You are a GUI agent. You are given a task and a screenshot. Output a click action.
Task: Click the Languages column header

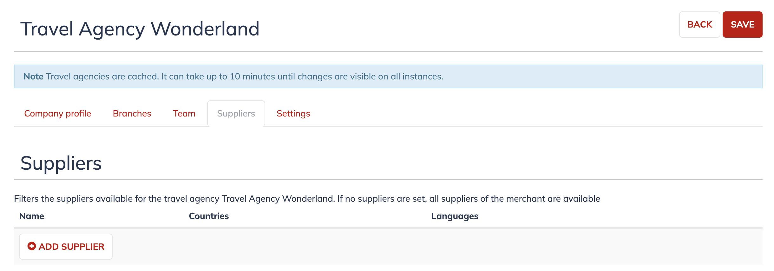coord(455,216)
